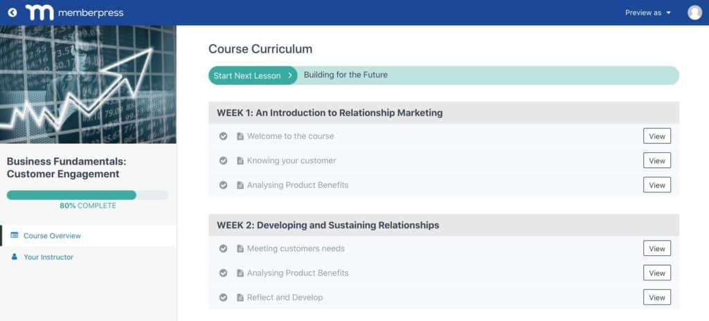Open Meeting customers needs lesson link
709x321 pixels.
296,248
